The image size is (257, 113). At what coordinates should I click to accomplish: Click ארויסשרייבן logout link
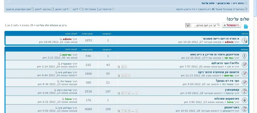pyautogui.click(x=105, y=9)
